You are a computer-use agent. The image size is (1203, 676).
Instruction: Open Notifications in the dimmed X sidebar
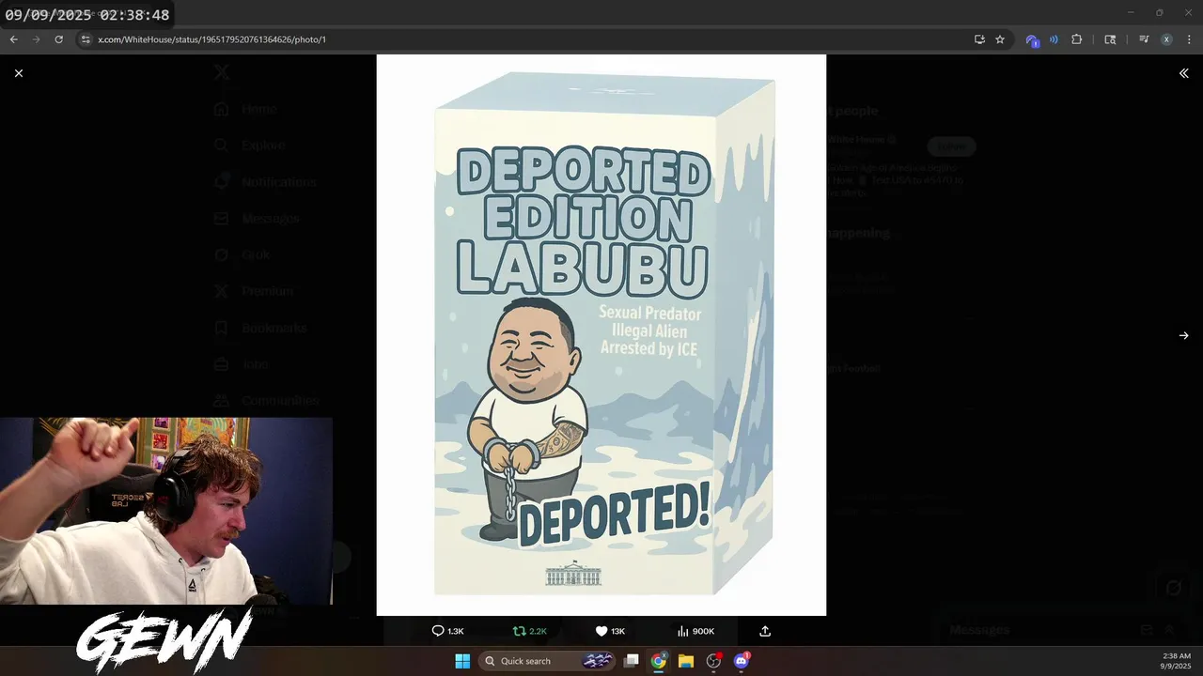click(264, 182)
